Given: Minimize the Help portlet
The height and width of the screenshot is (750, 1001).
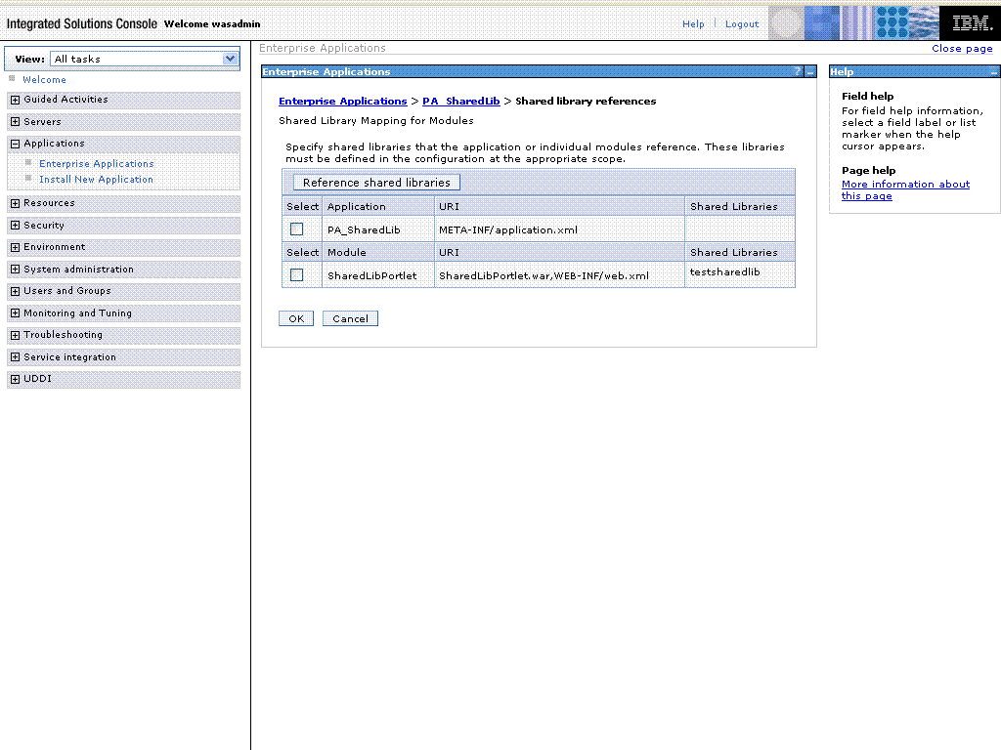Looking at the screenshot, I should pyautogui.click(x=994, y=72).
